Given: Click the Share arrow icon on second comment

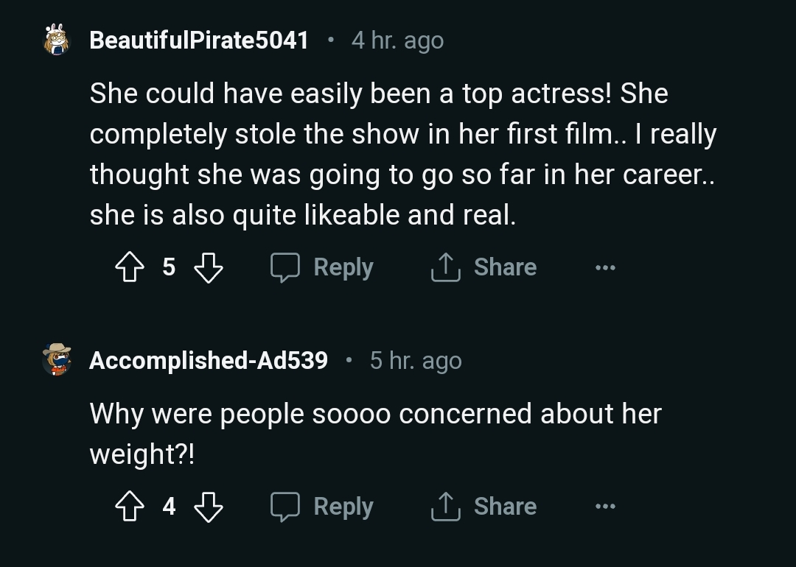Looking at the screenshot, I should [x=445, y=507].
